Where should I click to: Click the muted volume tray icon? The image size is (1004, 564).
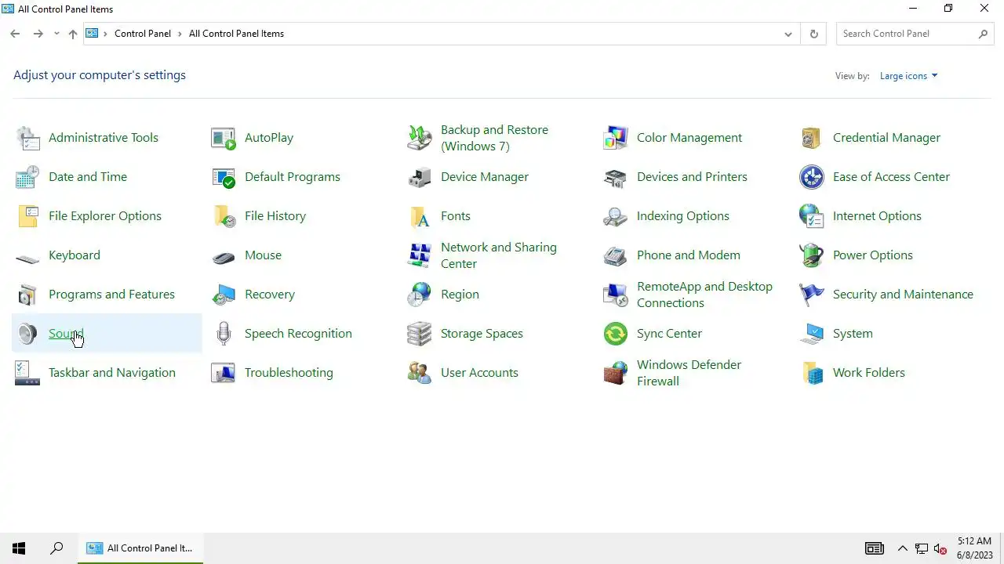pyautogui.click(x=940, y=548)
